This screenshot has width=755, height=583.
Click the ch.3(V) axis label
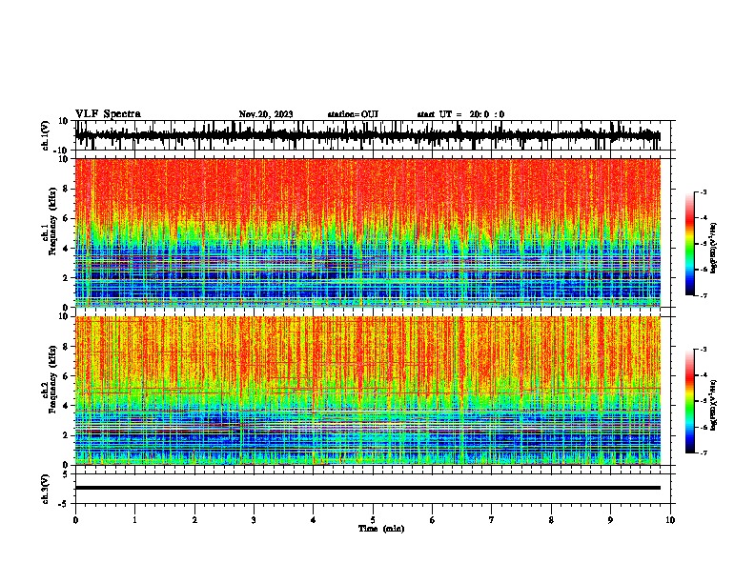click(x=46, y=489)
